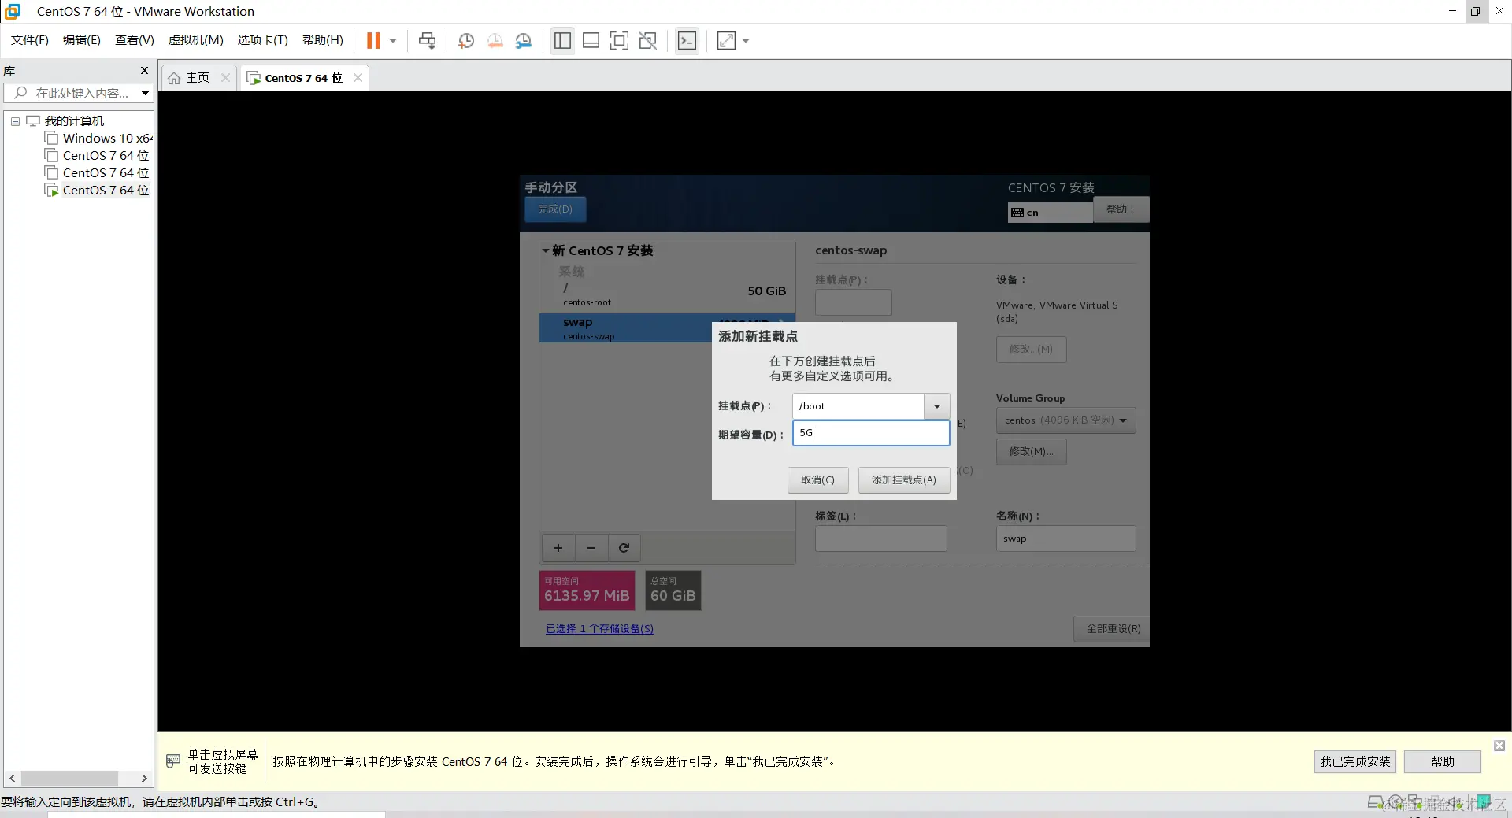Click the minus remove partition button
1512x818 pixels.
591,548
